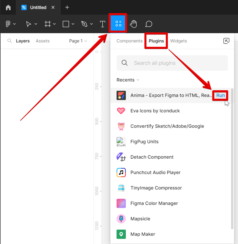Open the Page 1 dropdown
Viewport: 238px width, 244px height.
(x=78, y=41)
